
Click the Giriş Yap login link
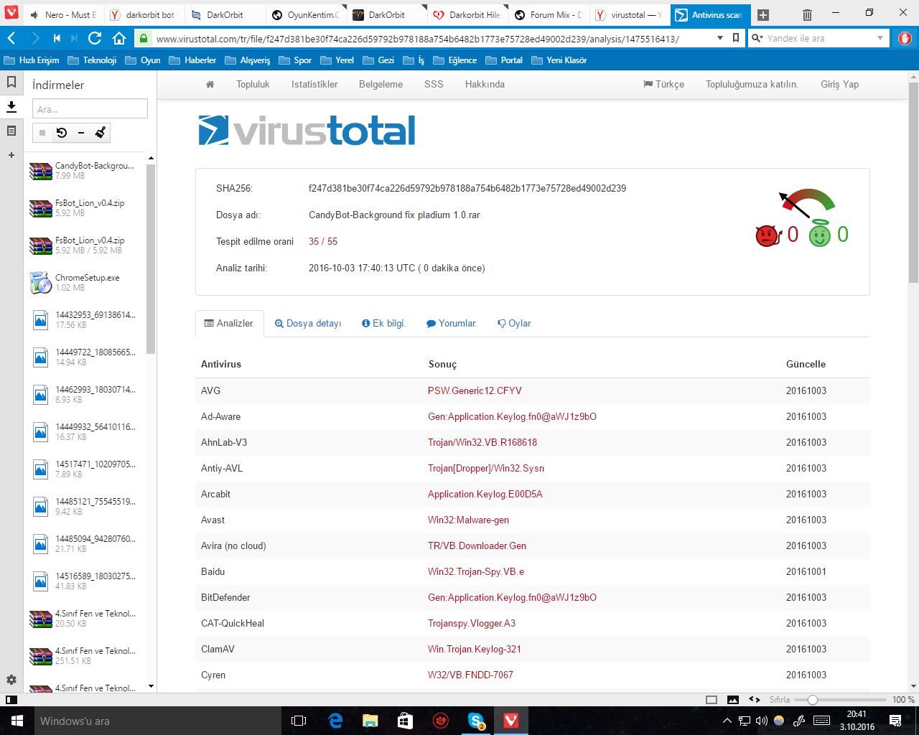point(839,85)
